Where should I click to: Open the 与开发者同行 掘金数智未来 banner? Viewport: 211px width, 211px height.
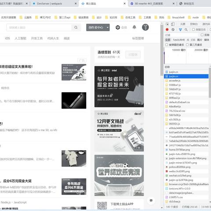pos(119,87)
